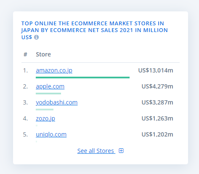Visit the yodobashi.com store link
Screen dimensions: 199x174
[x=57, y=102]
